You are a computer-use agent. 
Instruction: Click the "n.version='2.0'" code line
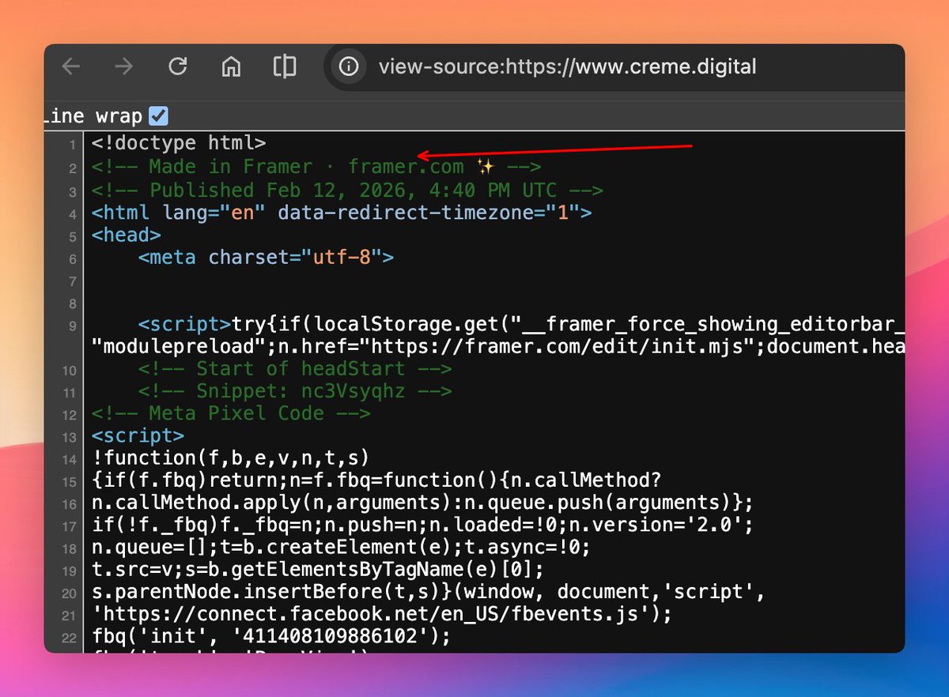[423, 525]
